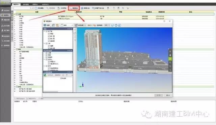The width and height of the screenshot is (216, 125).
Task: Click the green highlighted icon on viewport right strip
Action: tap(170, 59)
